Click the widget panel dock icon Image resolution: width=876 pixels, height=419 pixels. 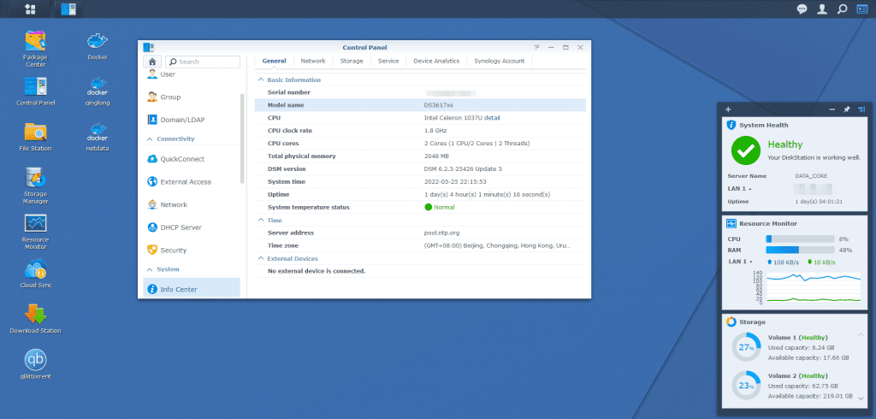(861, 109)
